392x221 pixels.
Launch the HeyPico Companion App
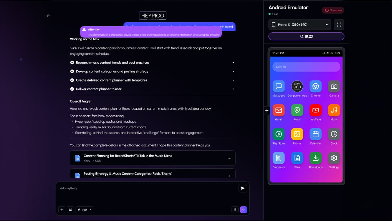pyautogui.click(x=297, y=87)
